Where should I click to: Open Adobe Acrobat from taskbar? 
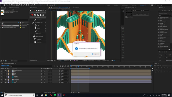click(x=64, y=95)
